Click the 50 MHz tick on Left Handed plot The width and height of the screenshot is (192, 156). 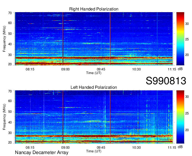[x=10, y=112]
